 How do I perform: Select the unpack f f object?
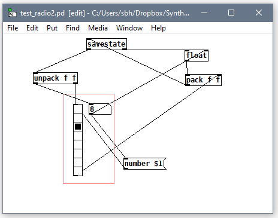click(x=55, y=78)
